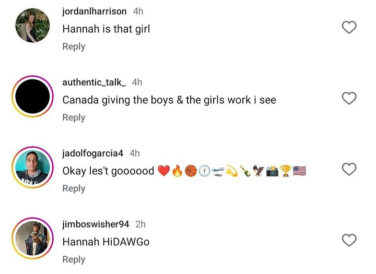Reply to 'Hannah is that girl' comment
Image resolution: width=376 pixels, height=274 pixels.
[74, 46]
